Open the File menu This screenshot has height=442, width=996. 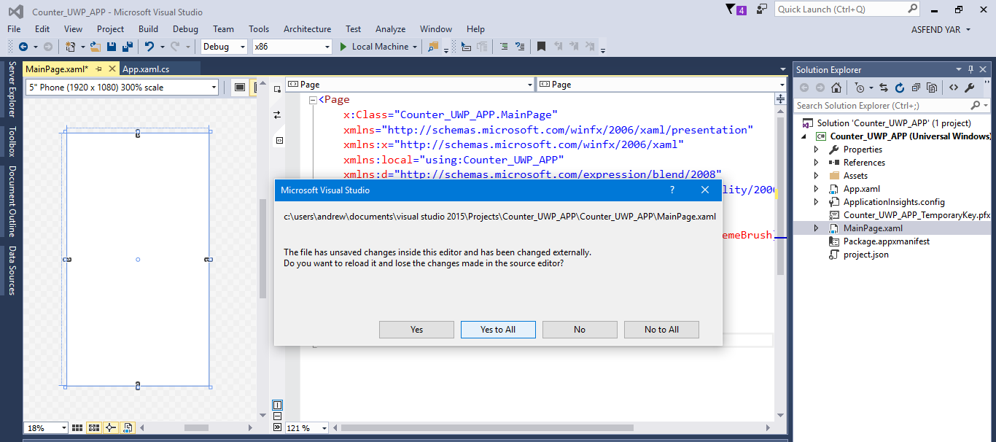[14, 29]
